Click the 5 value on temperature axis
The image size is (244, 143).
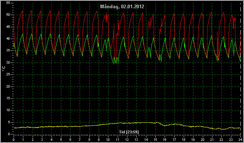click(9, 122)
